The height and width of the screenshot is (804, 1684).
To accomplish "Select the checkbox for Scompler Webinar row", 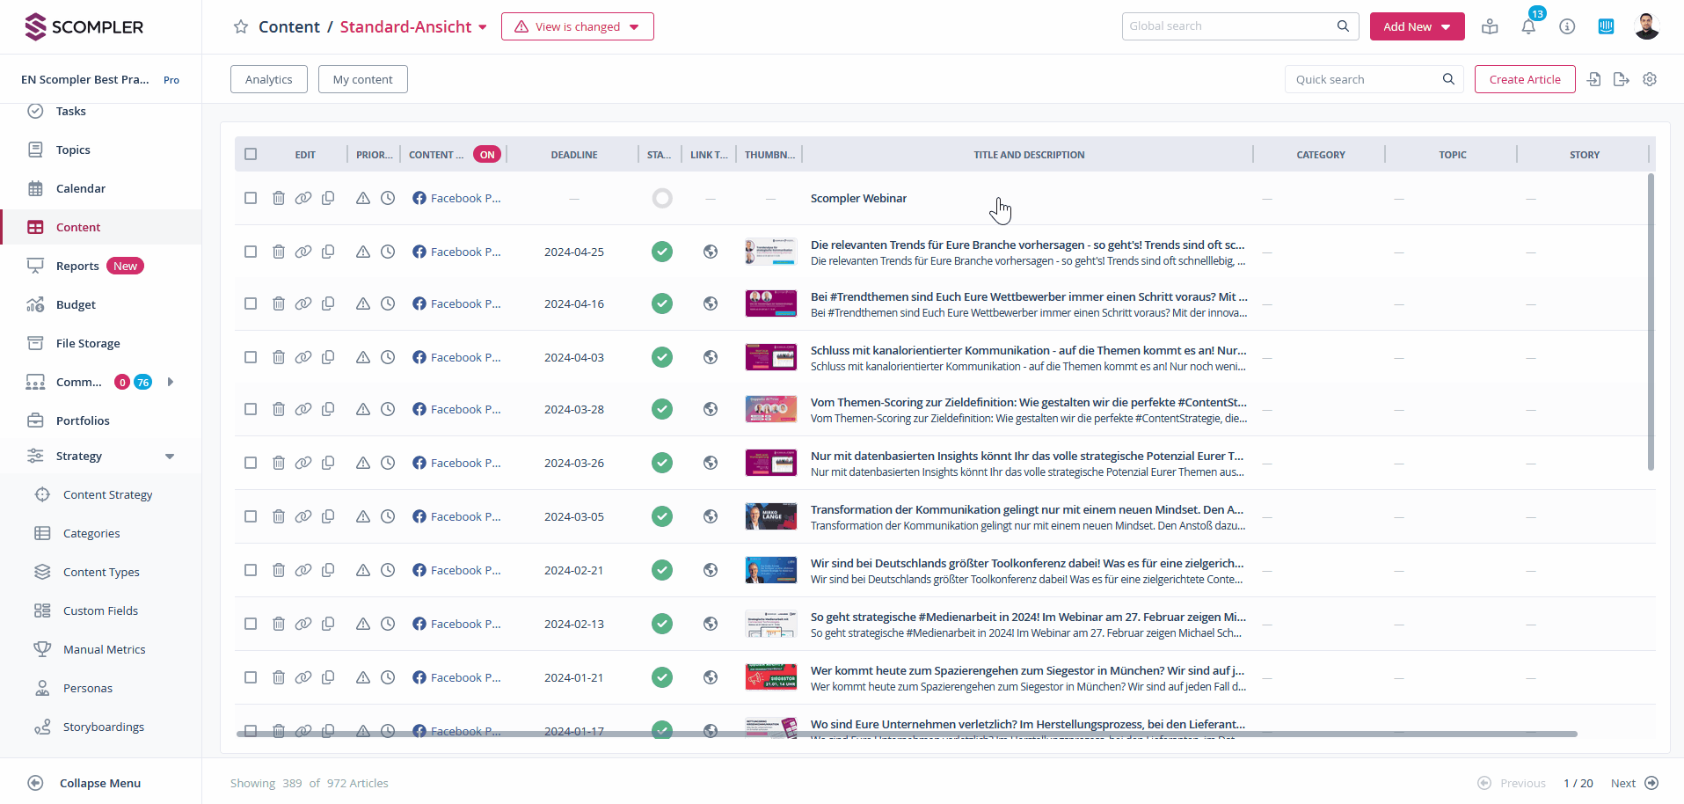I will coord(251,199).
